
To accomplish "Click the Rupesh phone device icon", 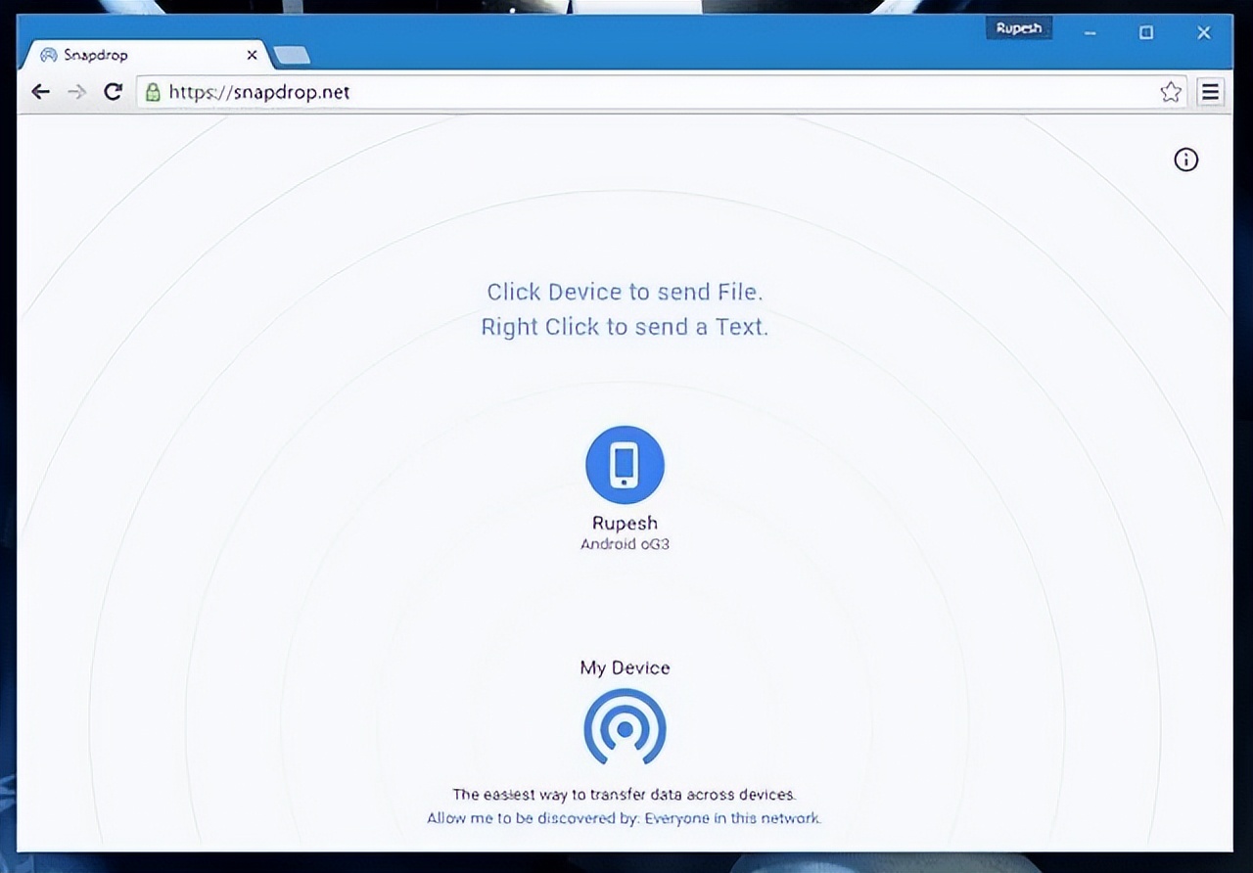I will 625,465.
